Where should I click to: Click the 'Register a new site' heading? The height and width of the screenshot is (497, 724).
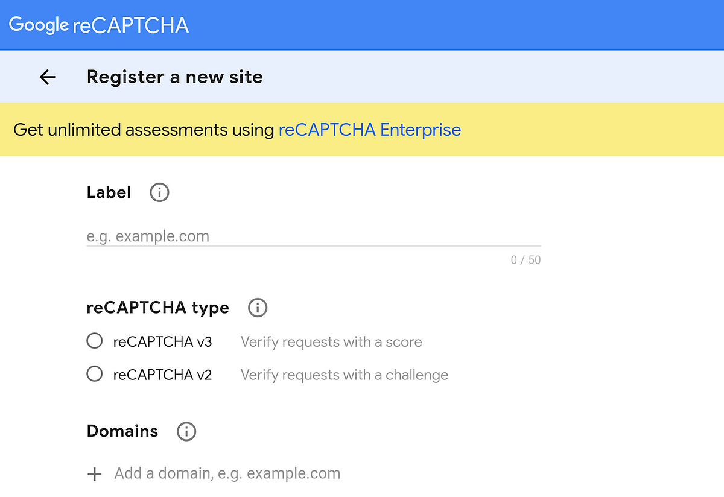[x=175, y=77]
